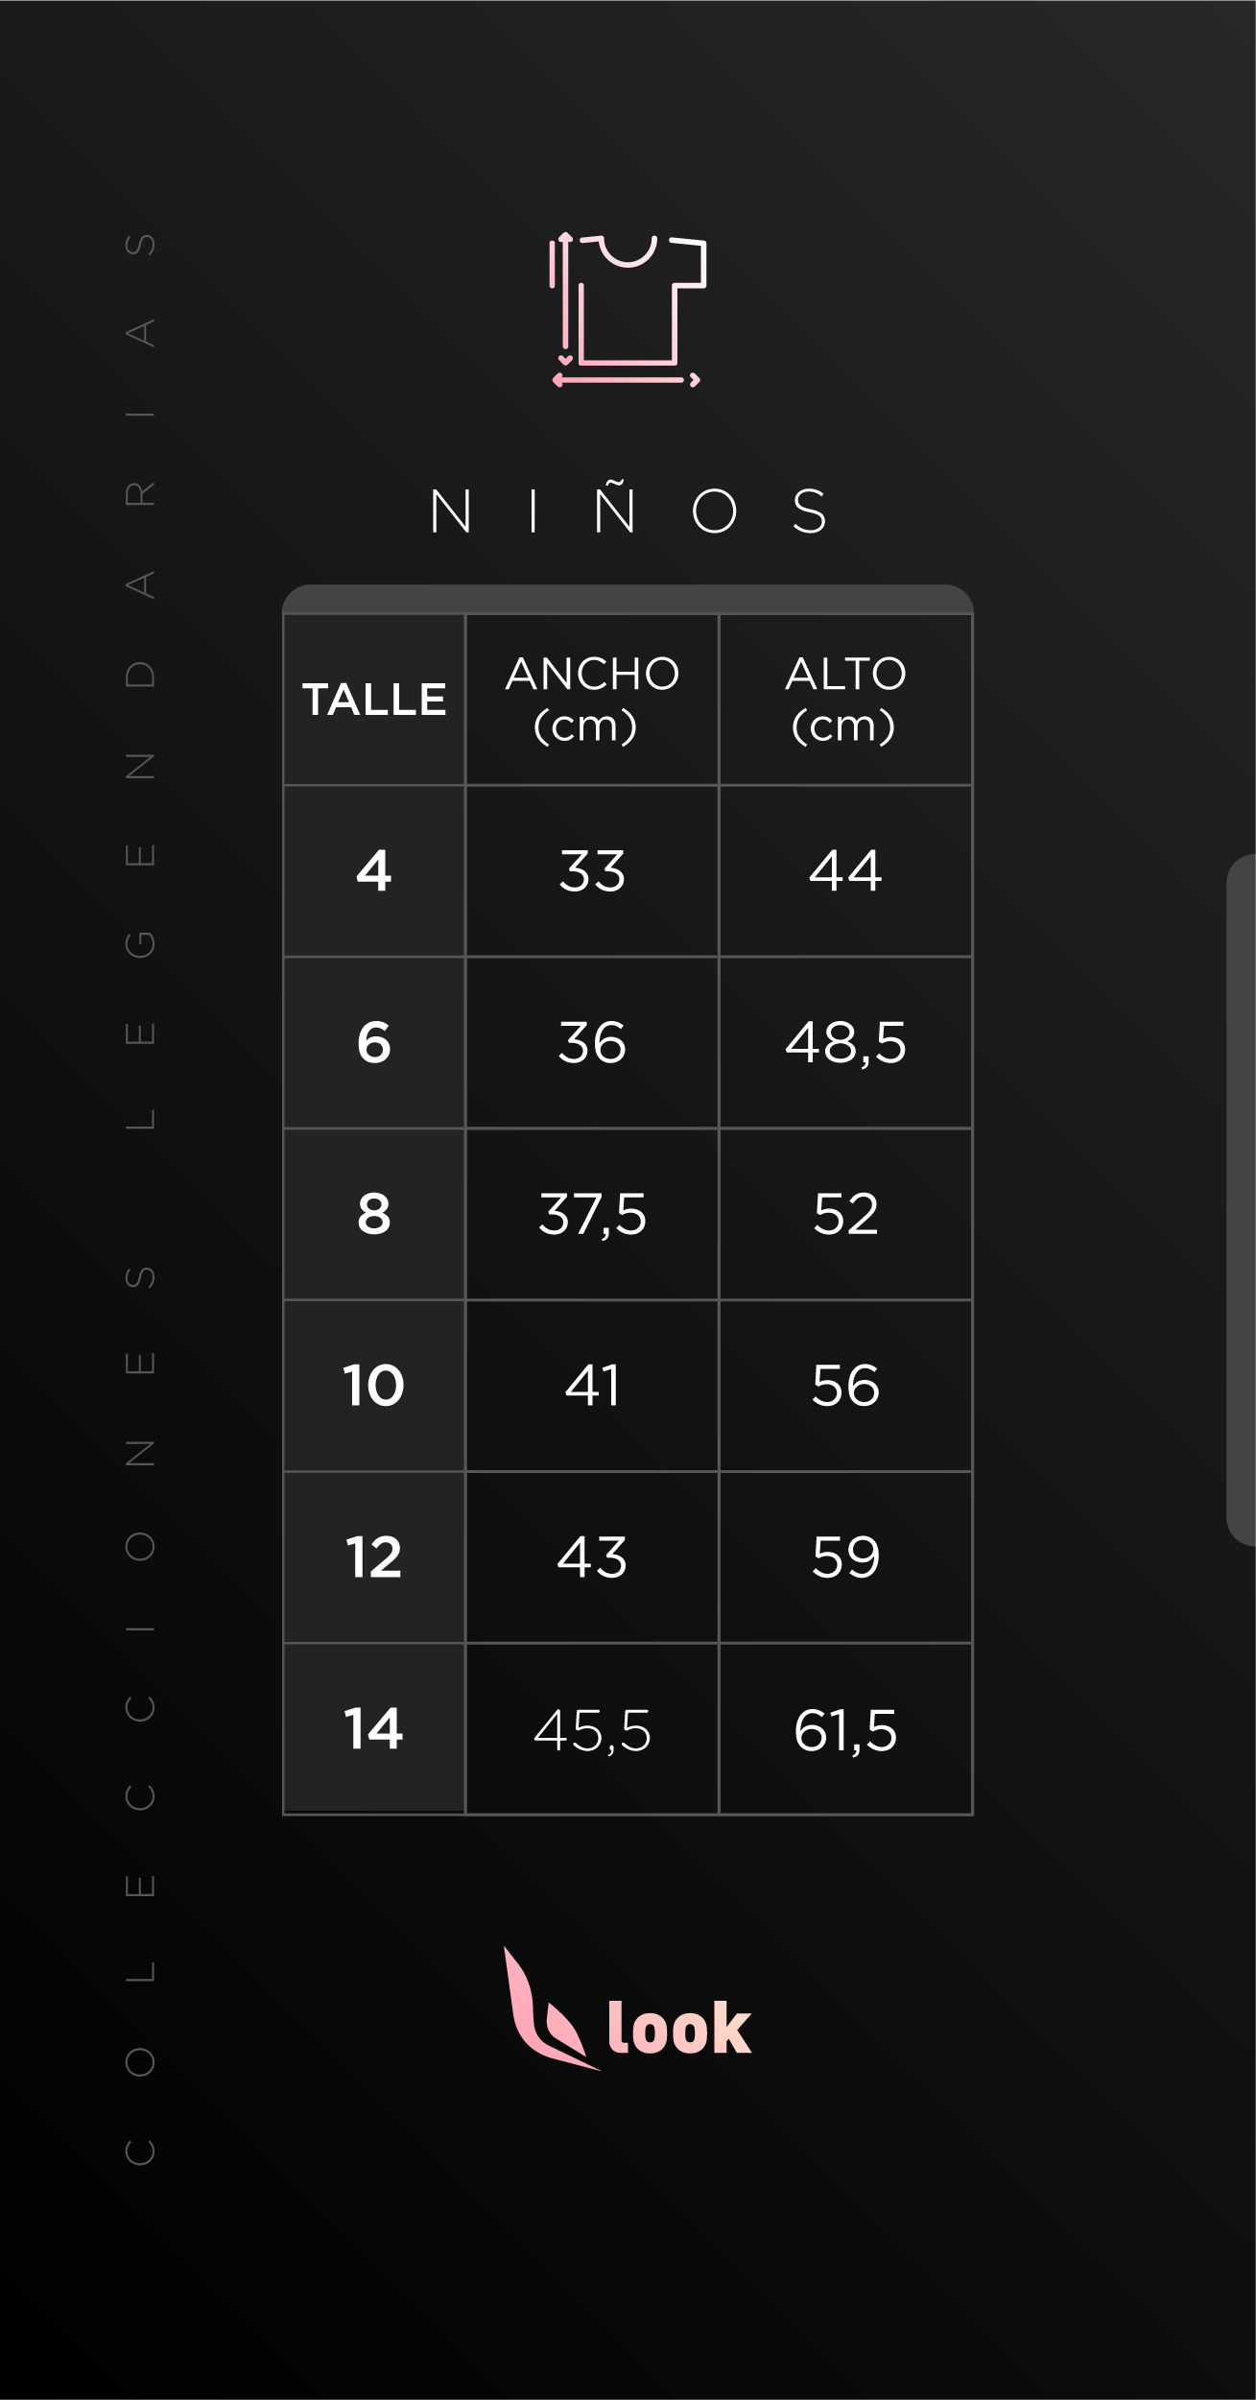Click the ALTO (cm) column header

tap(845, 700)
